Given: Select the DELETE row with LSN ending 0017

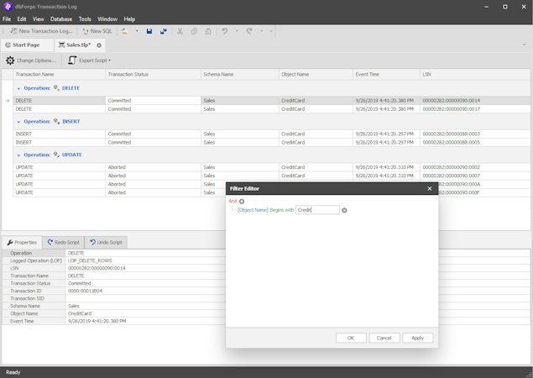Looking at the screenshot, I should (x=272, y=109).
